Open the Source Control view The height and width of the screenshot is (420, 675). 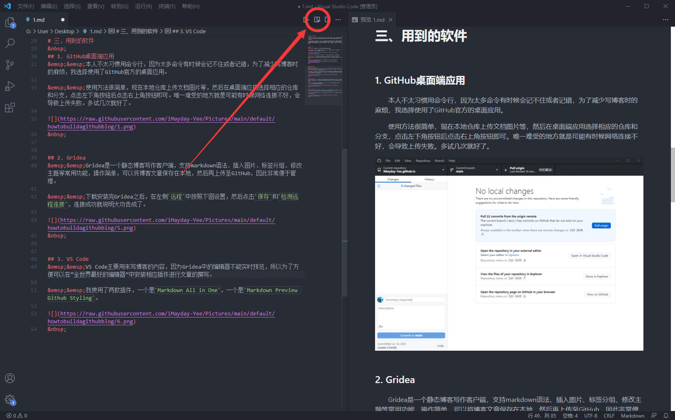click(10, 65)
